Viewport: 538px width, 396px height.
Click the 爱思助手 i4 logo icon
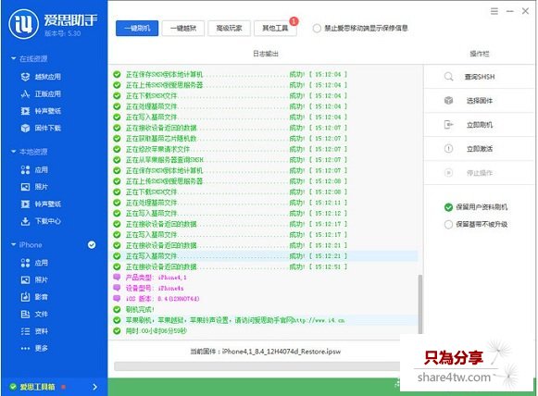point(24,24)
